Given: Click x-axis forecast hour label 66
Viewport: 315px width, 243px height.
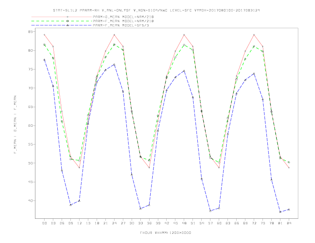Looking at the screenshot, I should point(237,223).
